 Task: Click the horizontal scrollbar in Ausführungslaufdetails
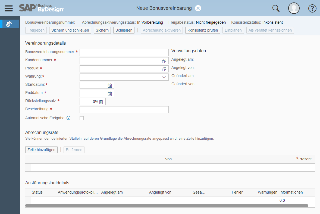[x=167, y=205]
